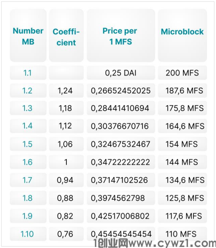Select price 0,42517006802 cell
The width and height of the screenshot is (216, 248).
pyautogui.click(x=121, y=216)
